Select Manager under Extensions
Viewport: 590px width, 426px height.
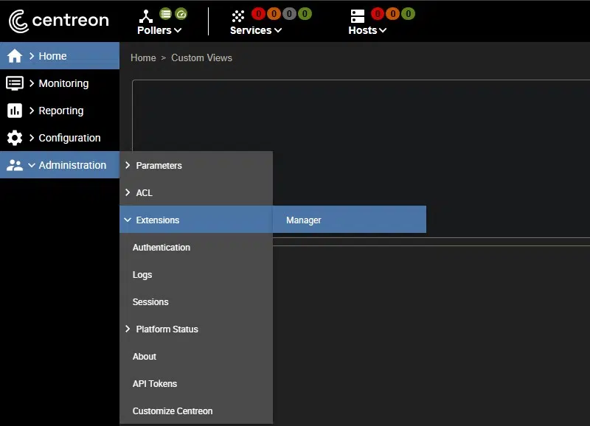[x=304, y=220]
